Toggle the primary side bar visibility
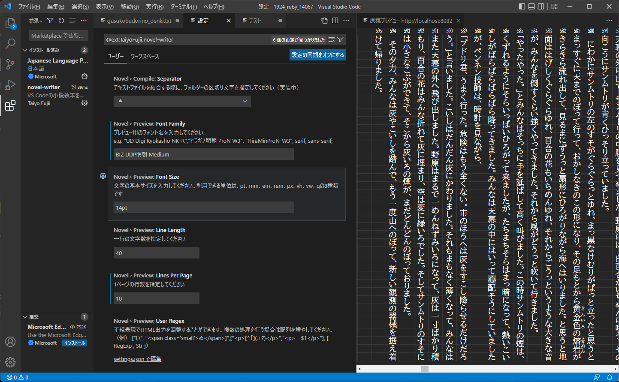The image size is (619, 382). (x=522, y=6)
